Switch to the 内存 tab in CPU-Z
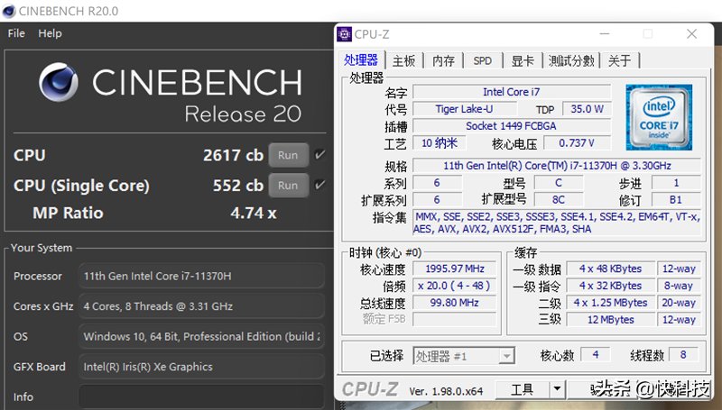The width and height of the screenshot is (722, 410). 443,60
